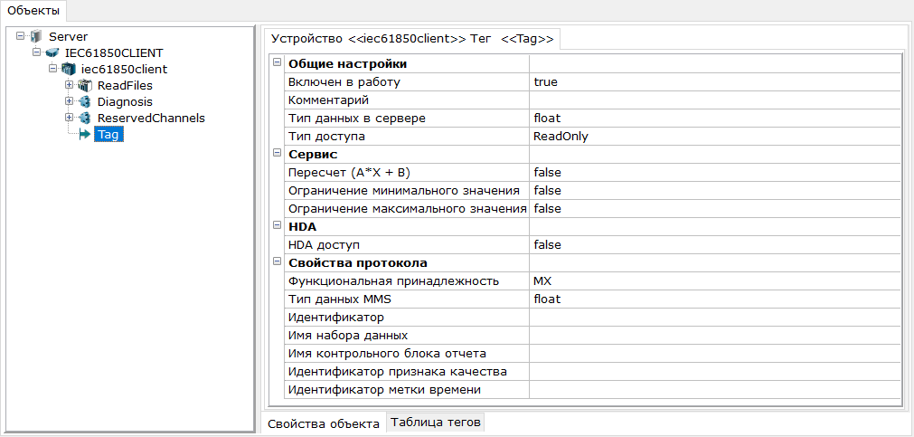Expand the Diagnosis tree node

[x=70, y=101]
